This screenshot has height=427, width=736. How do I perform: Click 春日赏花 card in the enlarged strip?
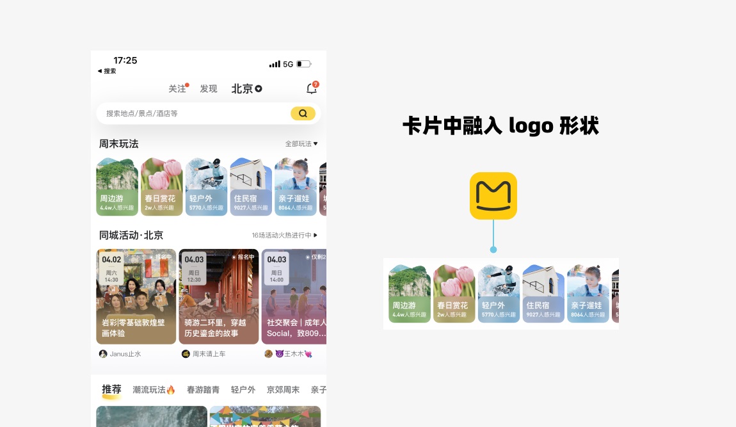coord(454,294)
